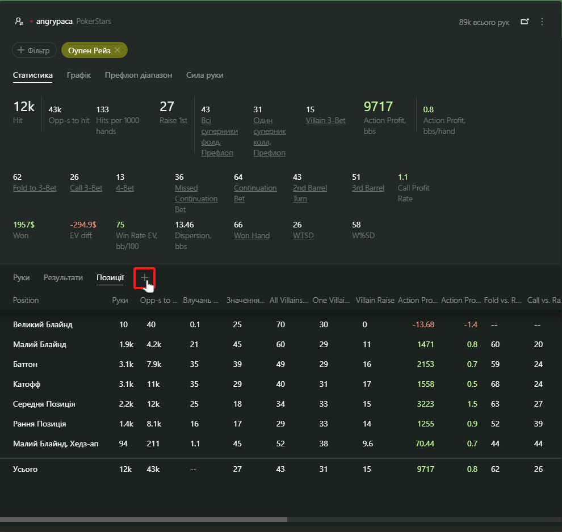Click the plus icon to add a tab
Image resolution: width=562 pixels, height=532 pixels.
[144, 277]
